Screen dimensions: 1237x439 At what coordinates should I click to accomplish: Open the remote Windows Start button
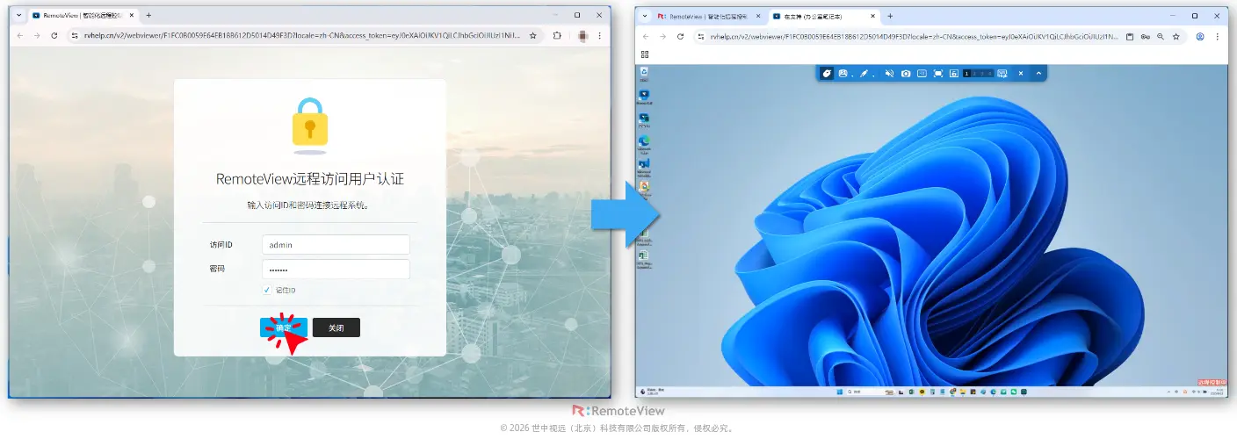pos(839,392)
